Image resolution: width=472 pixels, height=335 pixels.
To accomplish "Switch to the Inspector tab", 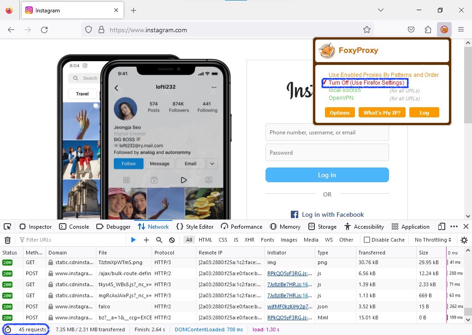I will coord(36,226).
